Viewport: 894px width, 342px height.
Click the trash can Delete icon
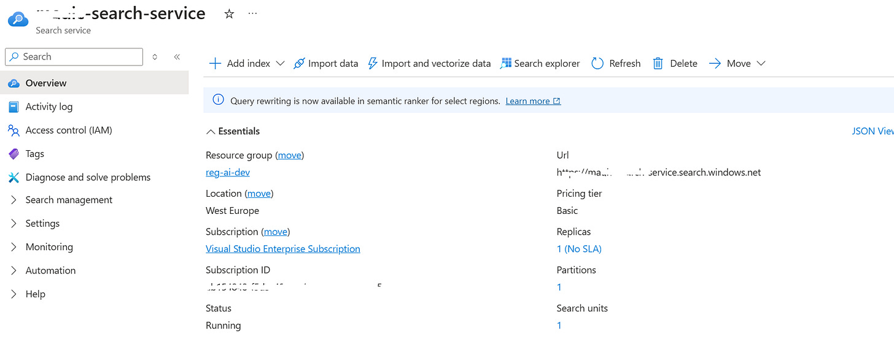coord(658,63)
